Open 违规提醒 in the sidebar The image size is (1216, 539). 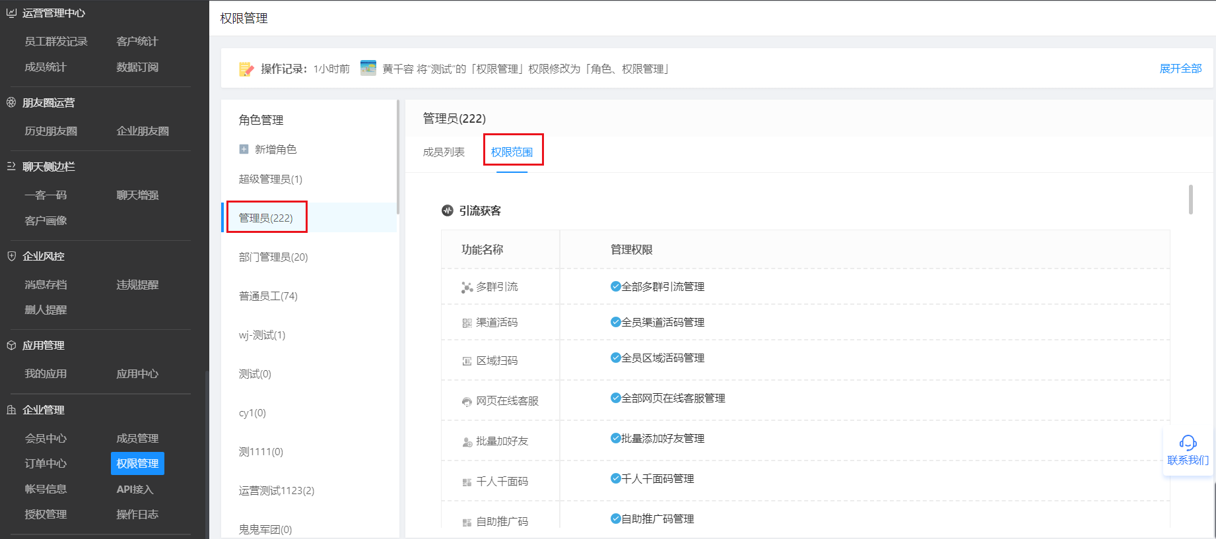(137, 284)
